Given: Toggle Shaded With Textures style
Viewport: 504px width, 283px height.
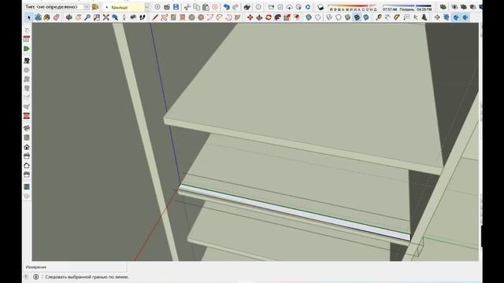Looking at the screenshot, I should [357, 17].
